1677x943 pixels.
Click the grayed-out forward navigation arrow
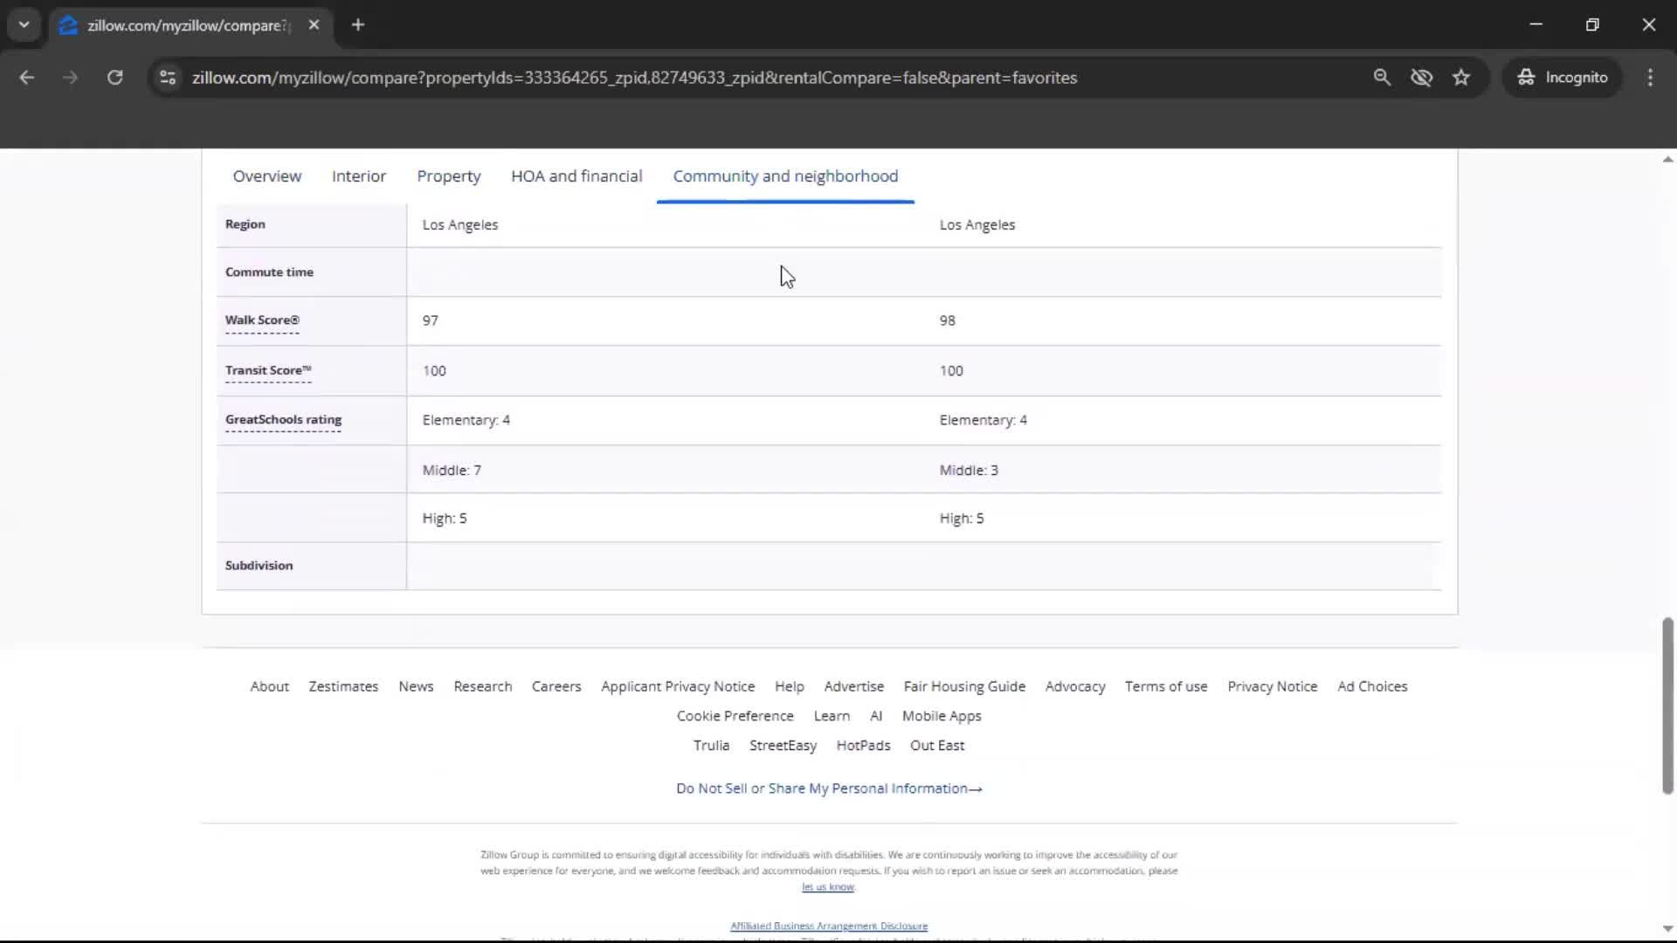pos(70,77)
